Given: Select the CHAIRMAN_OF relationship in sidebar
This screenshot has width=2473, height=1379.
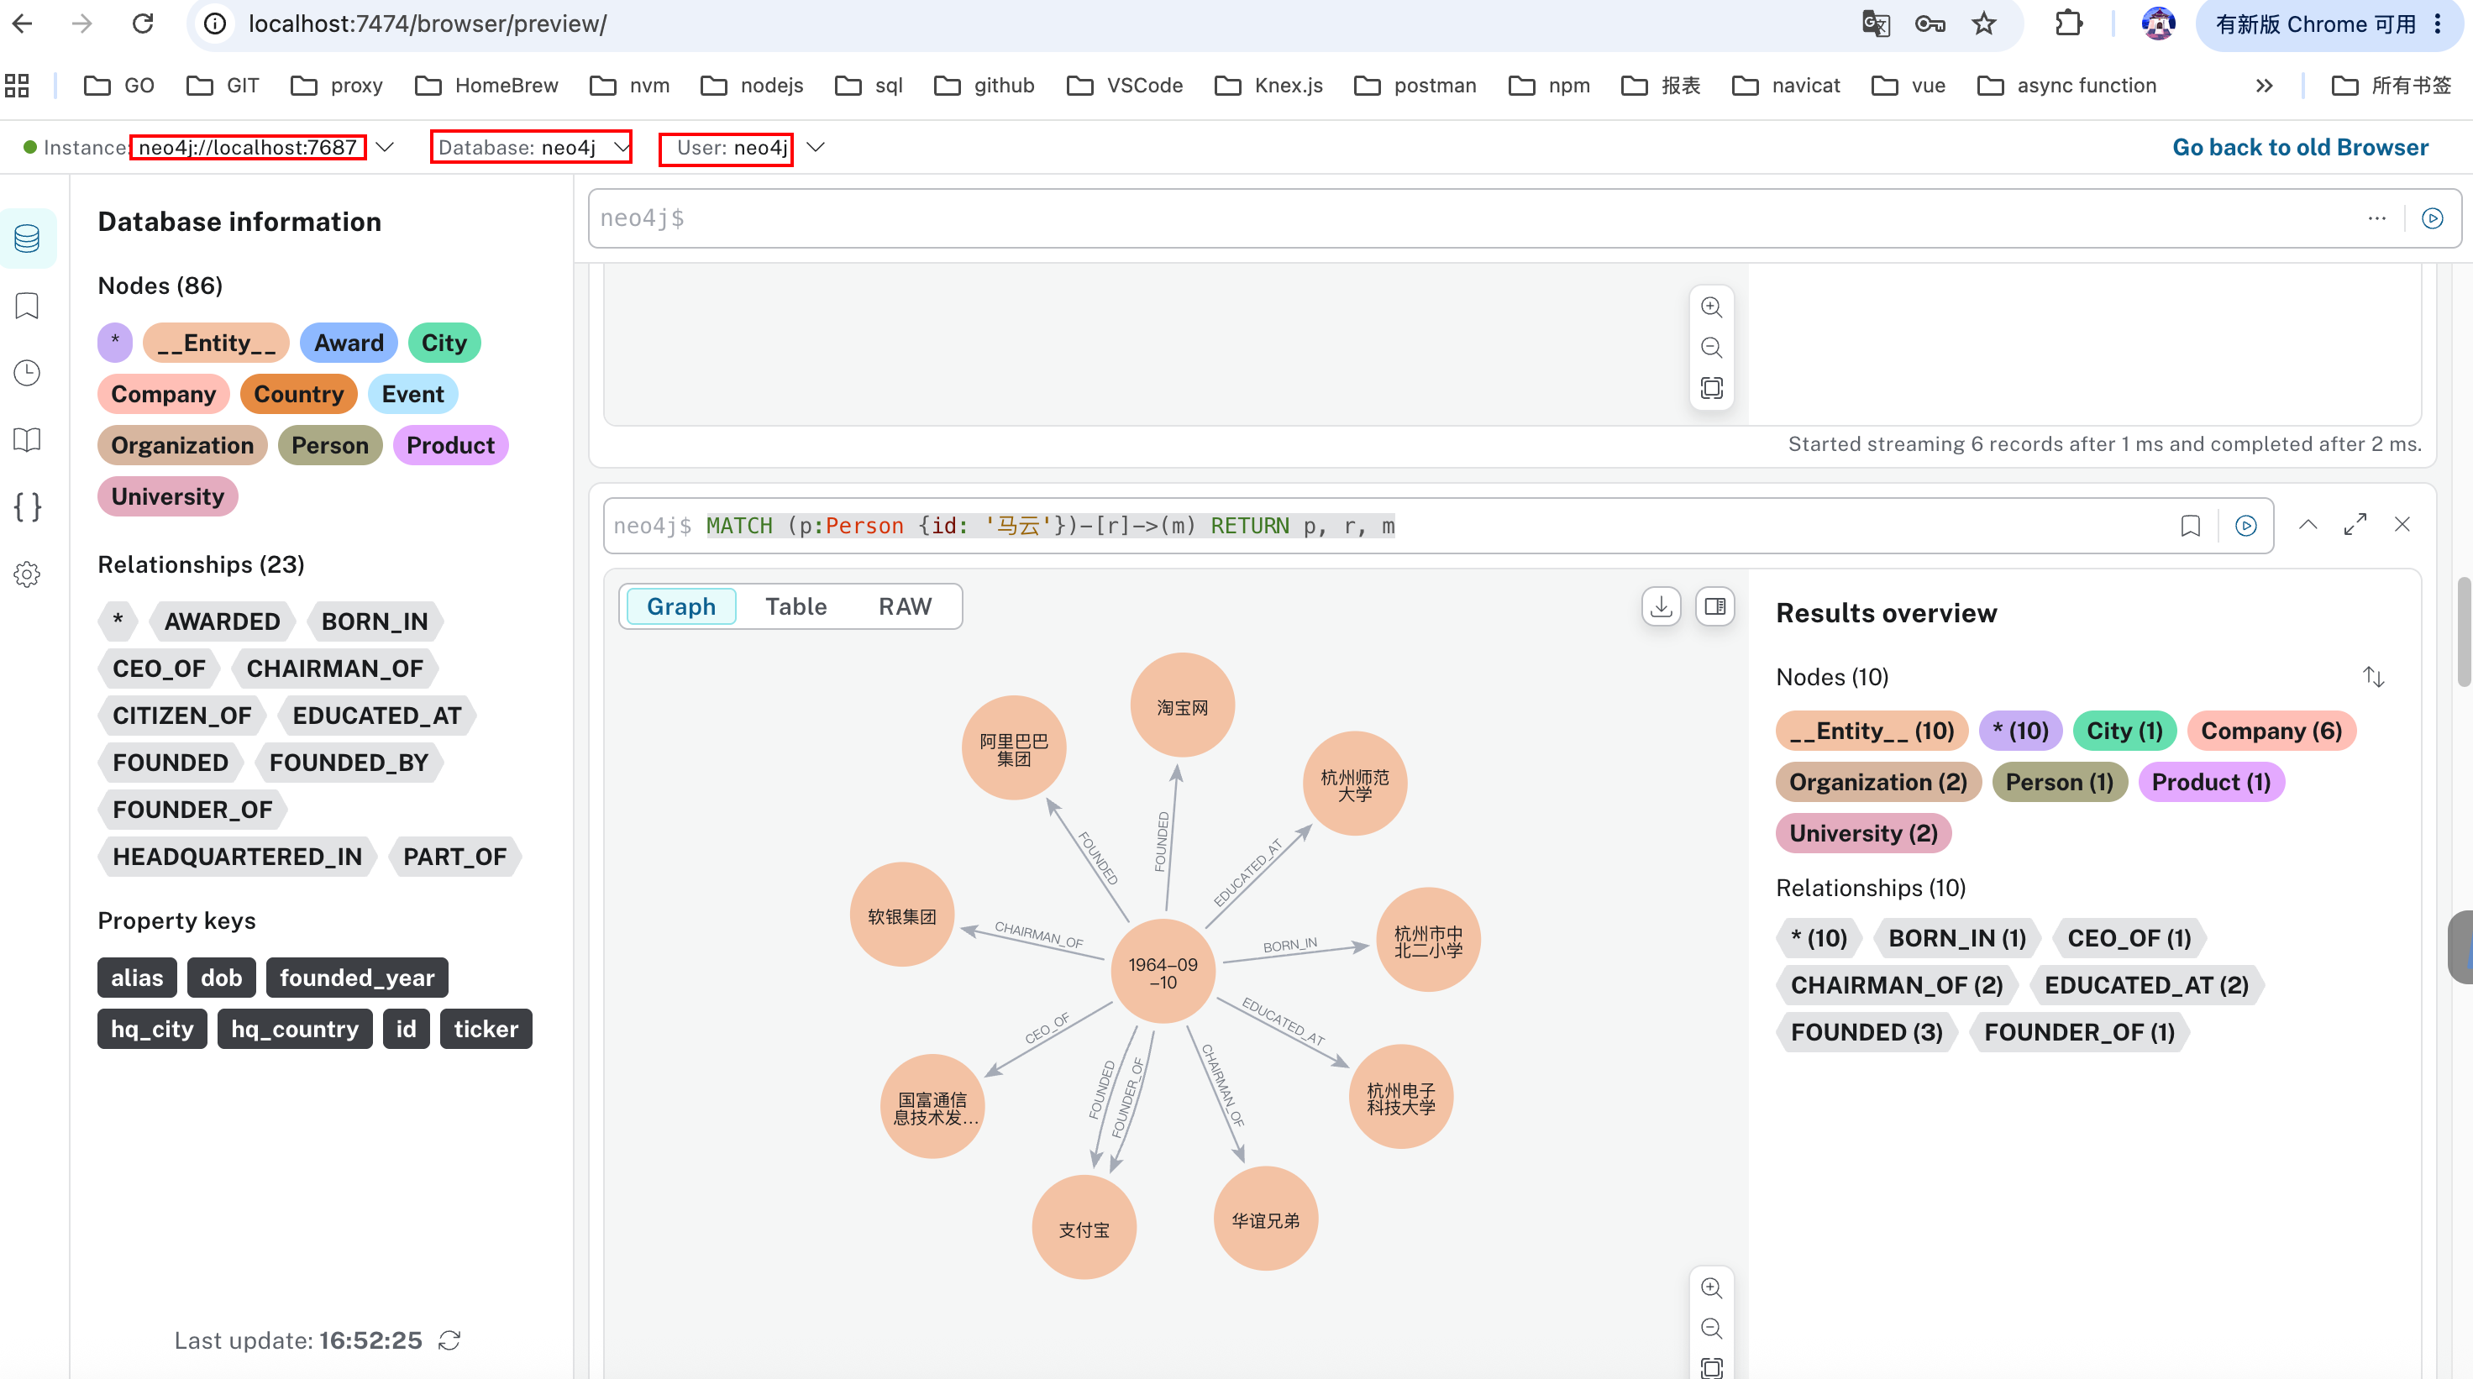Looking at the screenshot, I should point(334,670).
